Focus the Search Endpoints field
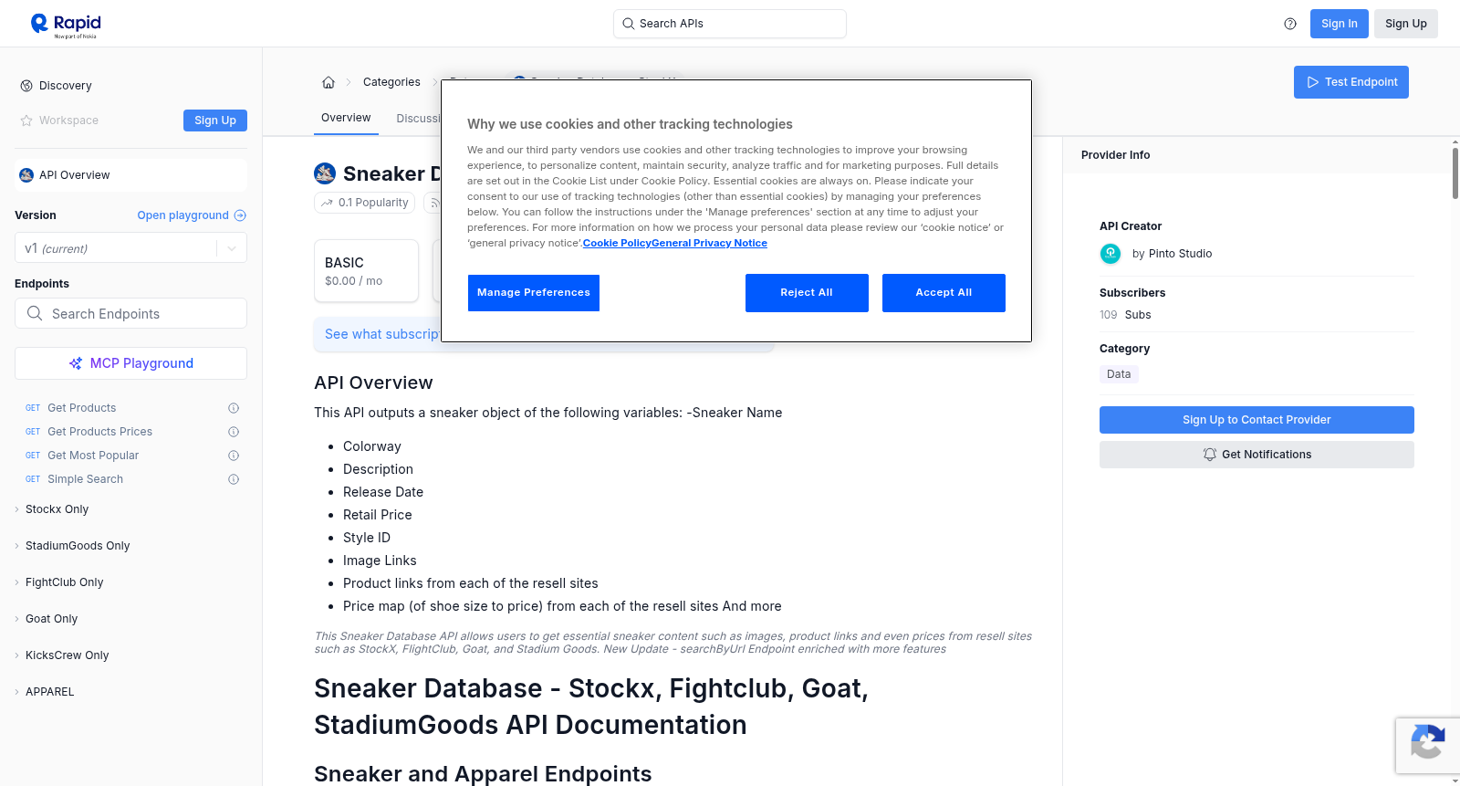The height and width of the screenshot is (786, 1460). [x=130, y=313]
